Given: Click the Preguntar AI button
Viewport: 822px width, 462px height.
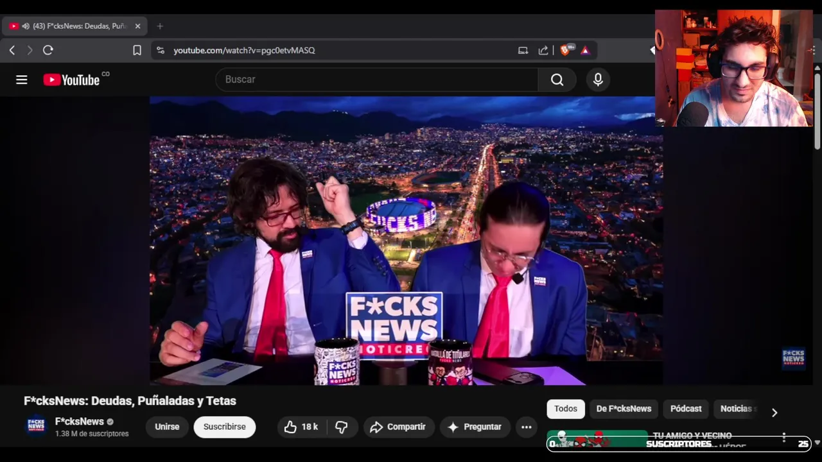Looking at the screenshot, I should [475, 427].
